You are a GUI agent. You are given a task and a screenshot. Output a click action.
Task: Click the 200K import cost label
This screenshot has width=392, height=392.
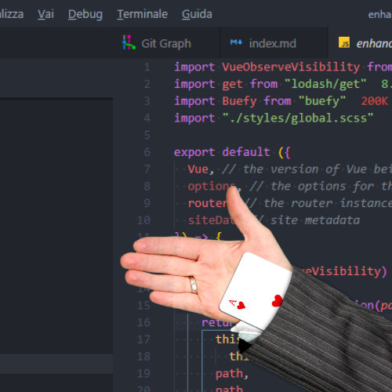pyautogui.click(x=374, y=101)
